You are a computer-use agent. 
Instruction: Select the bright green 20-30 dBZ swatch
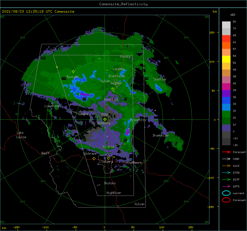[x=226, y=114]
